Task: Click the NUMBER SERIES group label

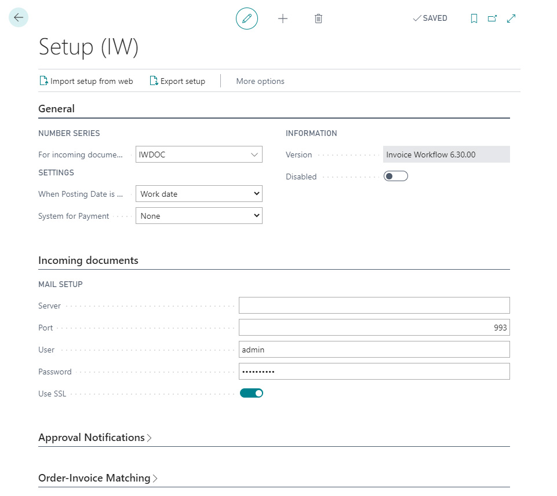Action: coord(70,133)
